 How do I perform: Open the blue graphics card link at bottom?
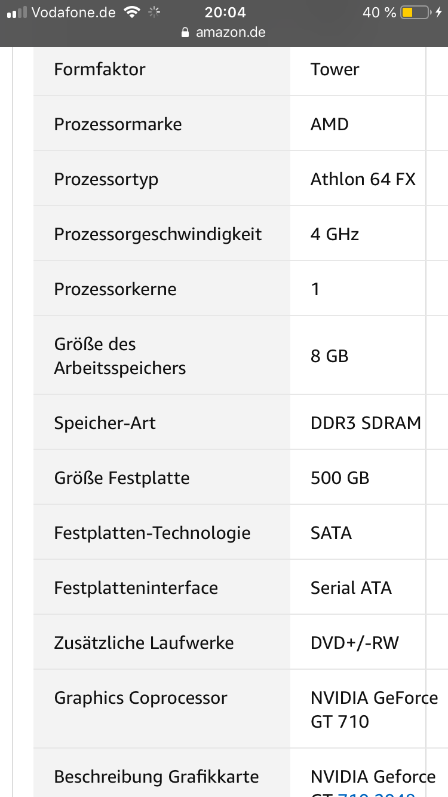[376, 793]
